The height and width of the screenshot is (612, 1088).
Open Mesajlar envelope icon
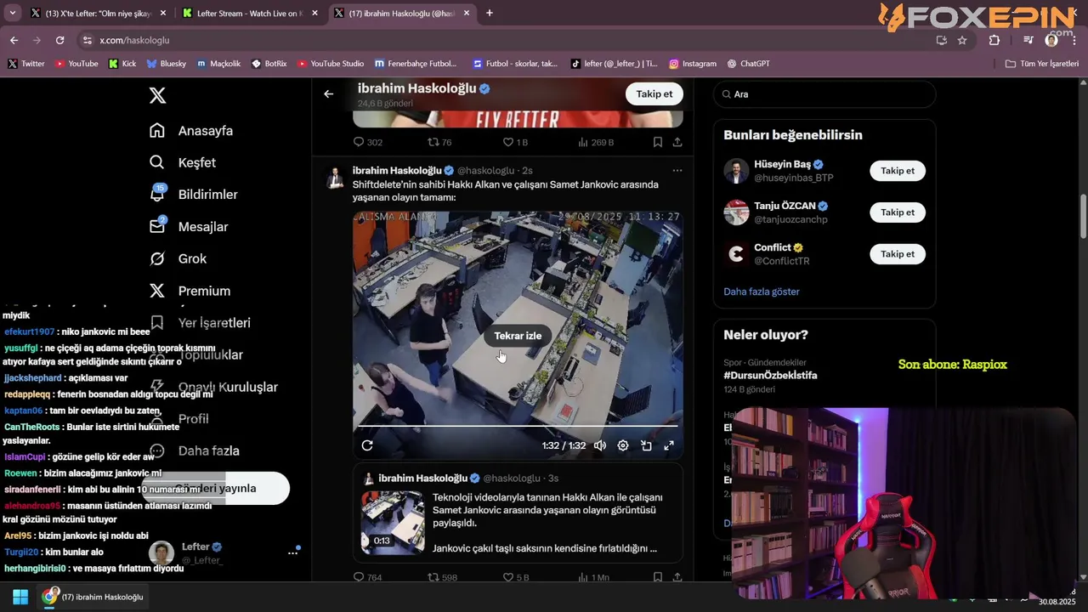[157, 226]
